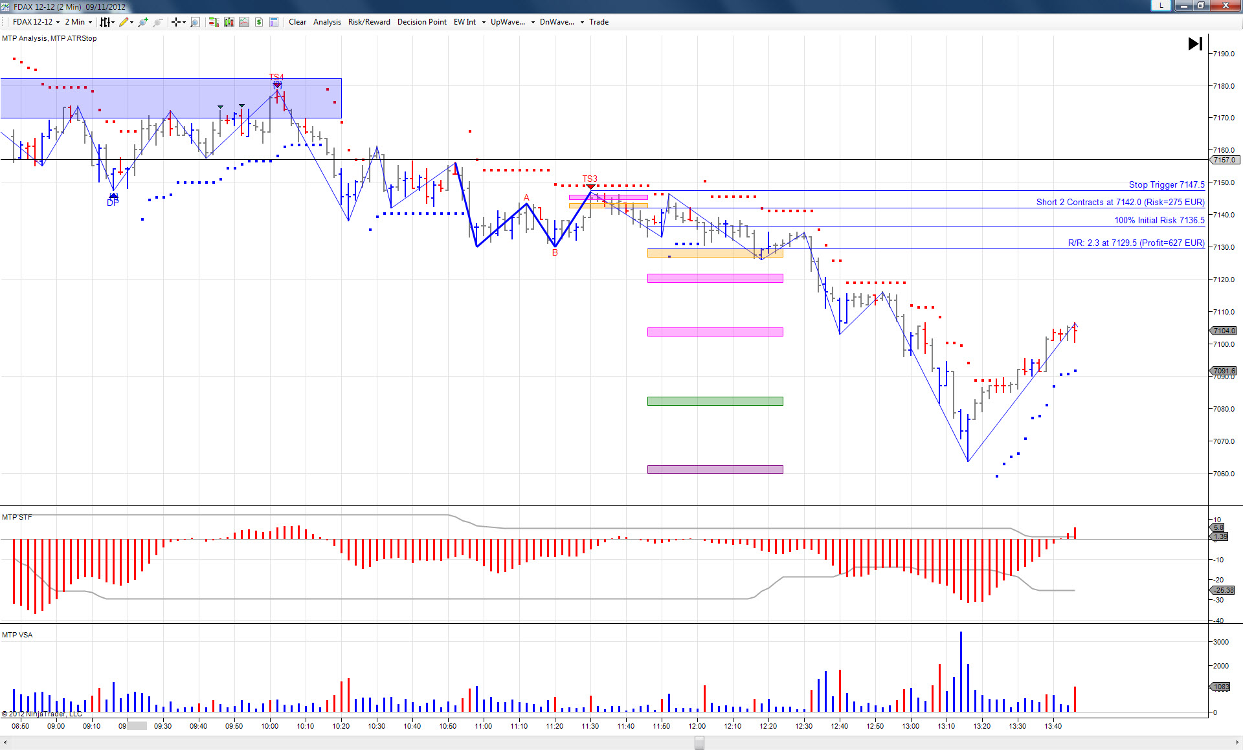Click the Clear button

tap(298, 22)
